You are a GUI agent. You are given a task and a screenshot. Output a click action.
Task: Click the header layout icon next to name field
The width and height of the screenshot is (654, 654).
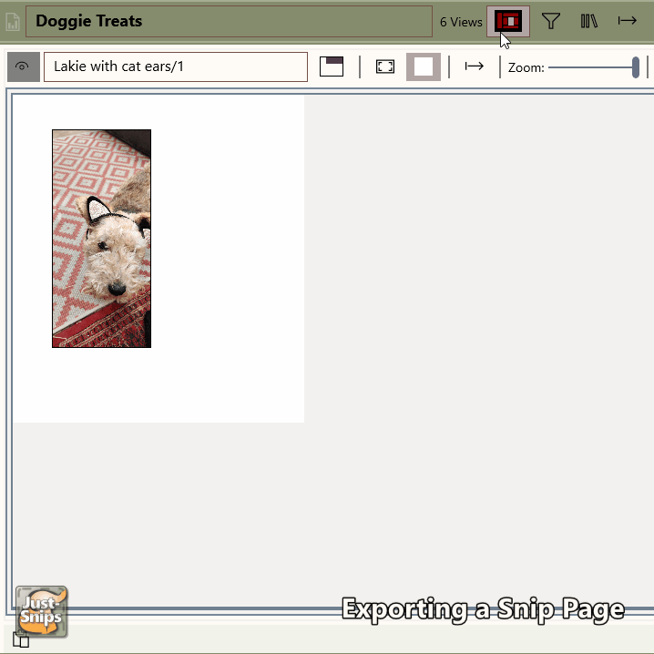click(x=332, y=66)
